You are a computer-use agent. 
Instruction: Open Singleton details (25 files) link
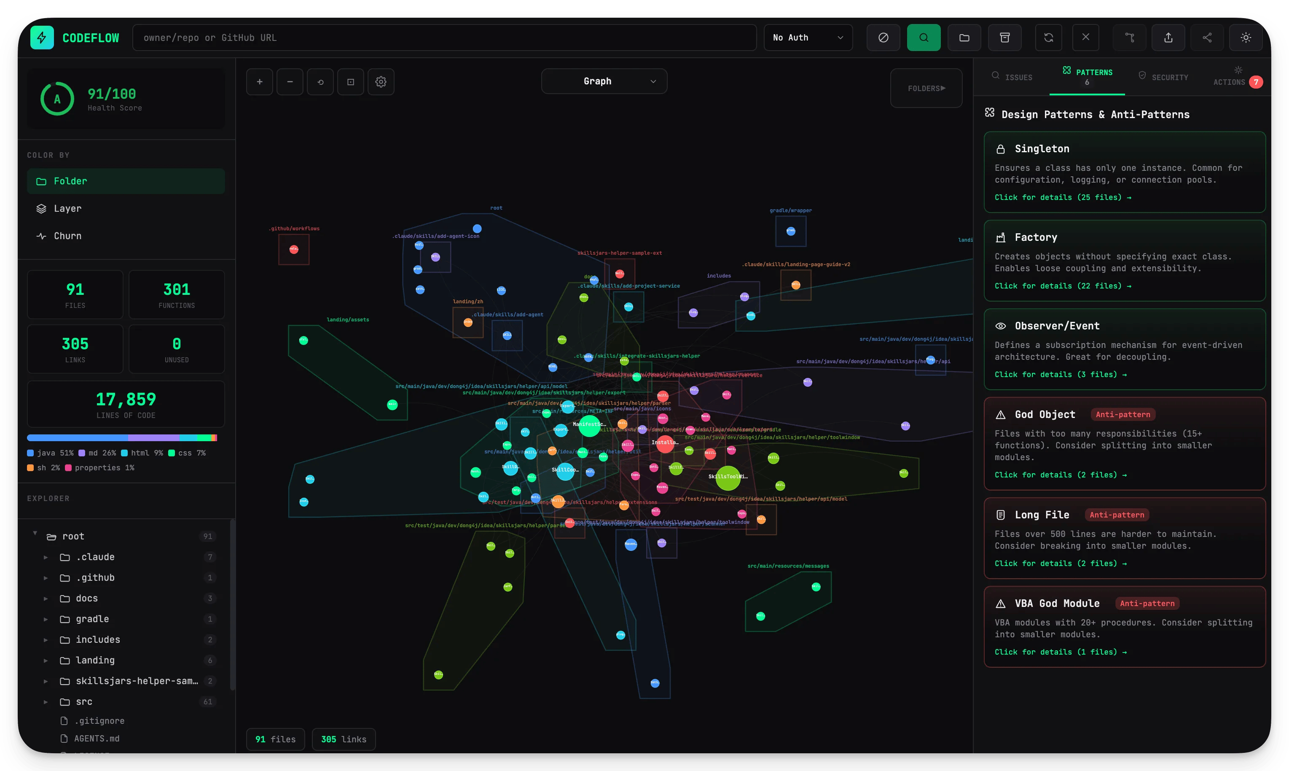click(1063, 197)
